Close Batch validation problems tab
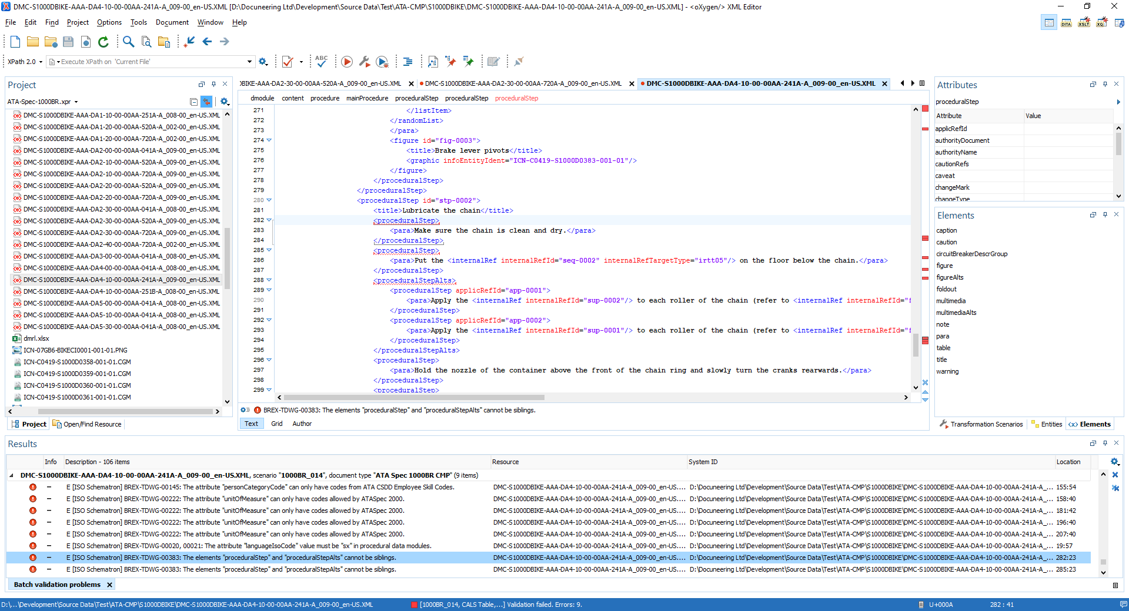 pos(109,585)
